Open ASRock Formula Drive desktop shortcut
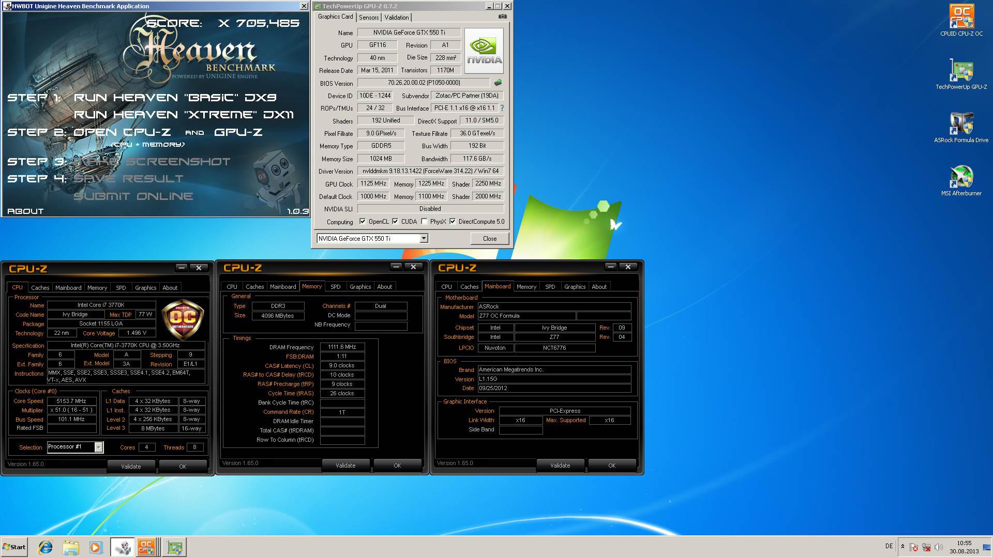Screen dimensions: 993x558 point(961,128)
